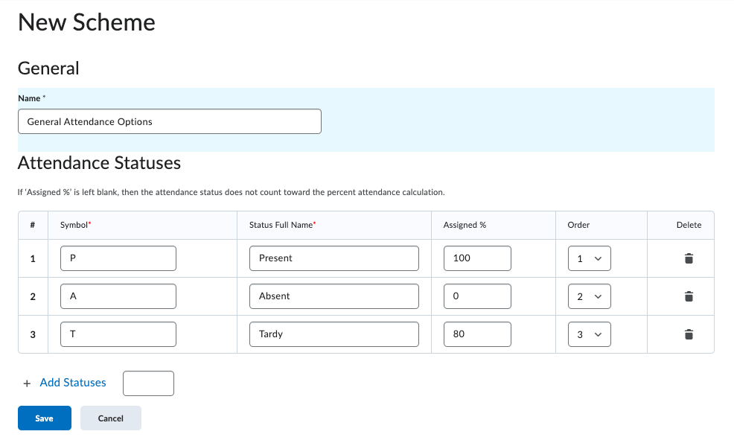Click the symbol field containing P
This screenshot has width=734, height=440.
tap(118, 258)
